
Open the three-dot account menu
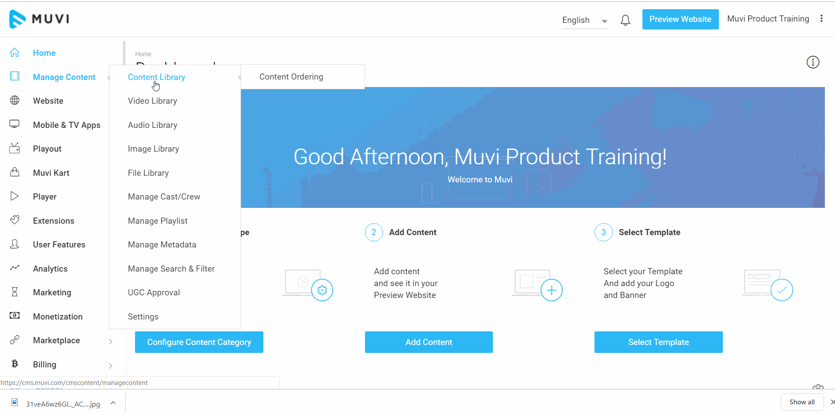tap(821, 18)
